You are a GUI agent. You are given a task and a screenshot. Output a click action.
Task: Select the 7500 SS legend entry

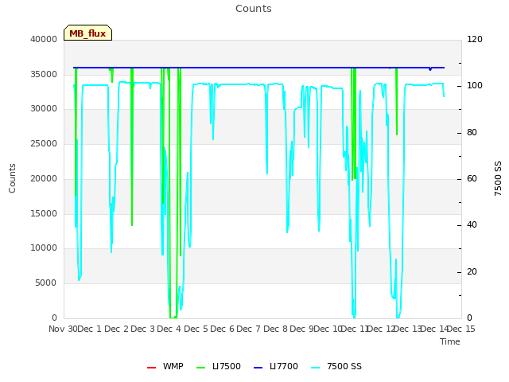(x=336, y=367)
